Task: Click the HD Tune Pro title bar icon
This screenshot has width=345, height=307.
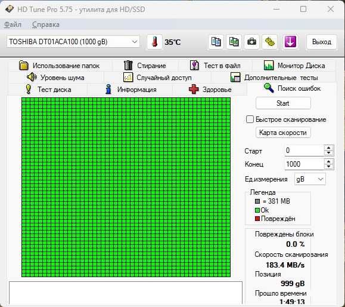Action: 10,10
